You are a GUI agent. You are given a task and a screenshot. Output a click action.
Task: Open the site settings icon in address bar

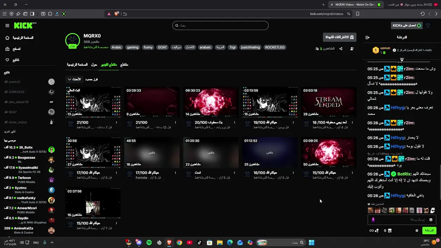pos(349,14)
